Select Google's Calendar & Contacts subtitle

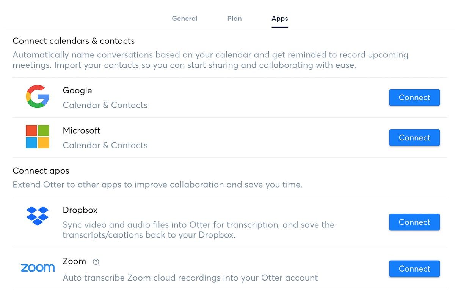coord(105,105)
